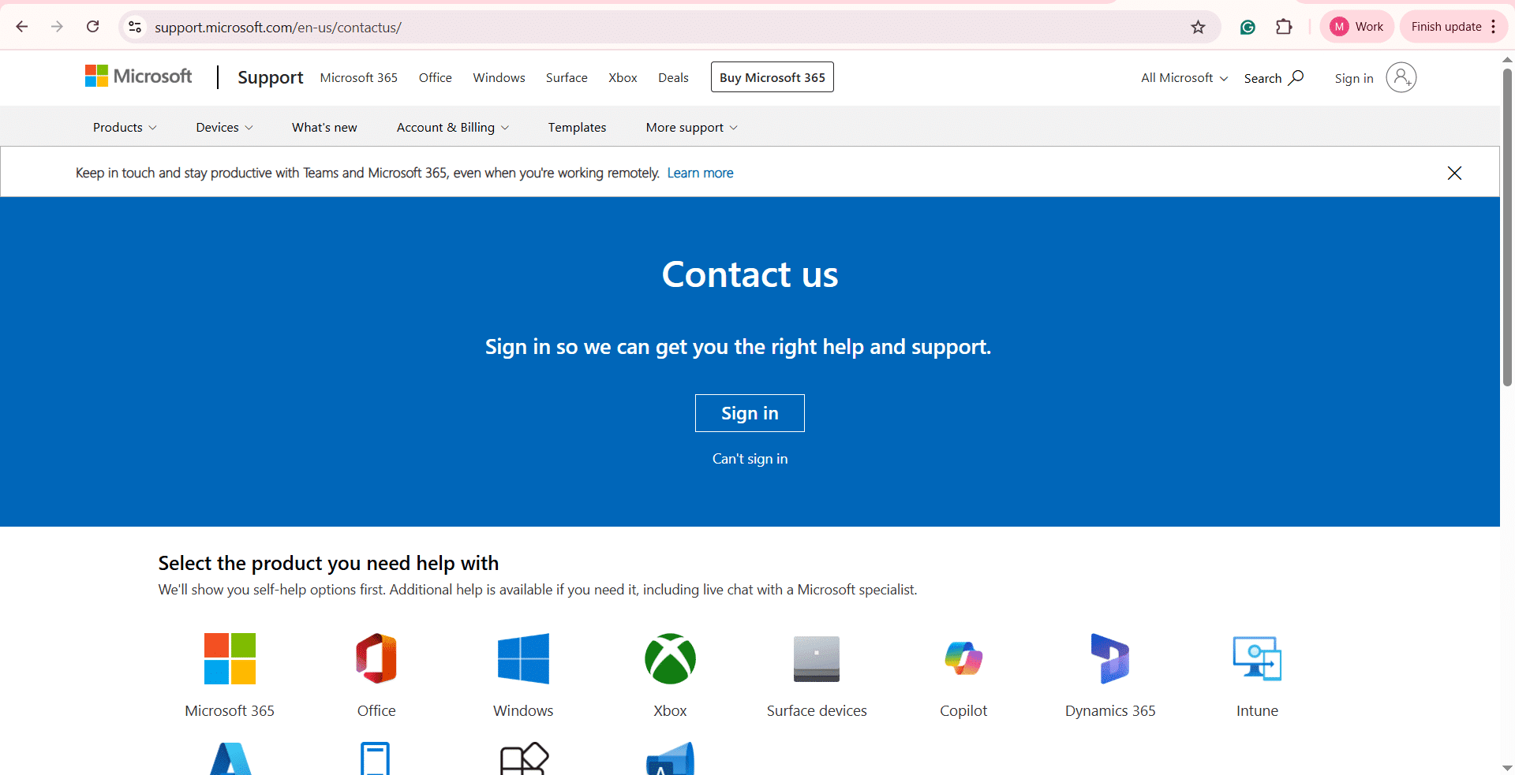
Task: Open the All Microsoft dropdown
Action: click(x=1184, y=78)
